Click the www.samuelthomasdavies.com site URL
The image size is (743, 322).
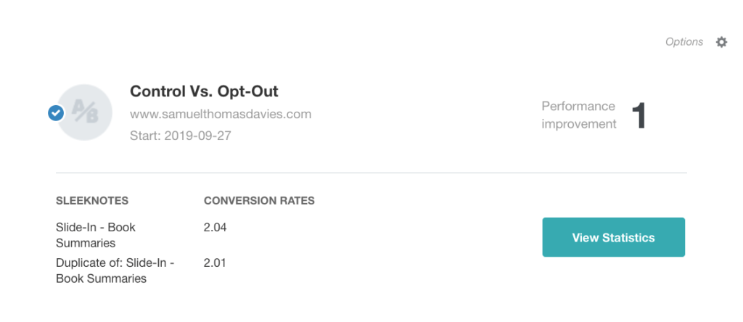(x=221, y=114)
